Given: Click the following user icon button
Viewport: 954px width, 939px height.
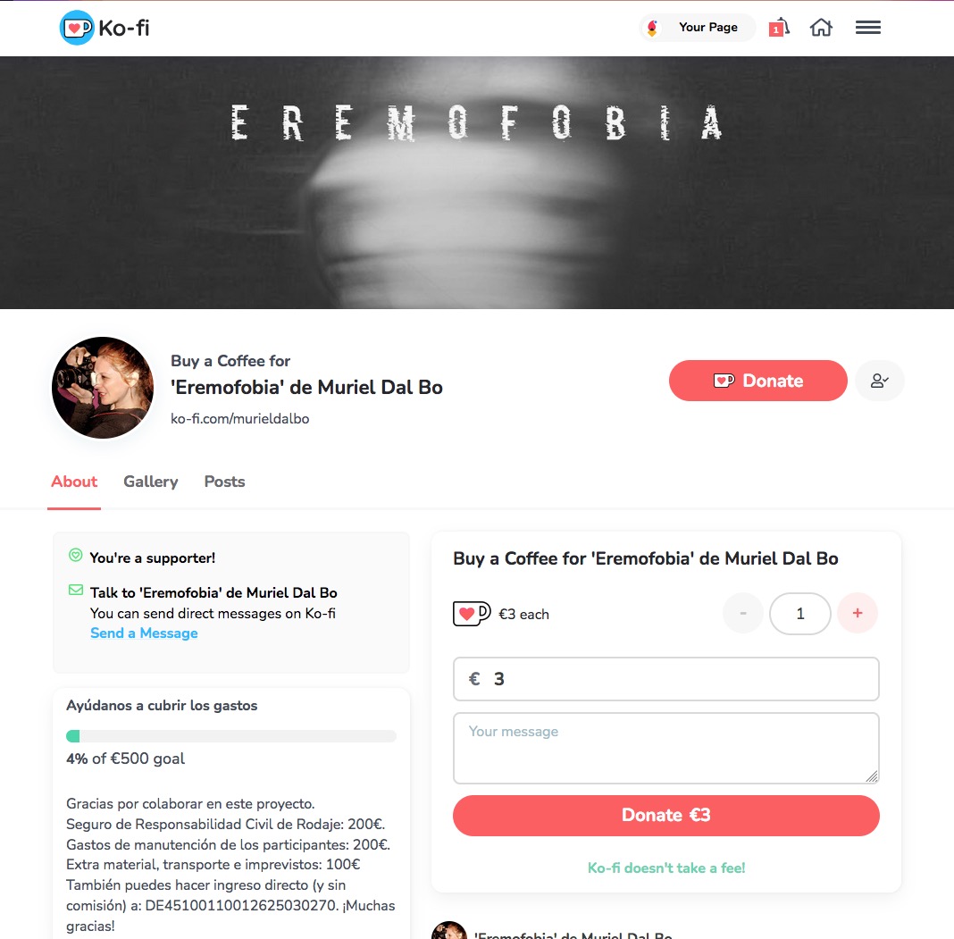Looking at the screenshot, I should pos(879,381).
